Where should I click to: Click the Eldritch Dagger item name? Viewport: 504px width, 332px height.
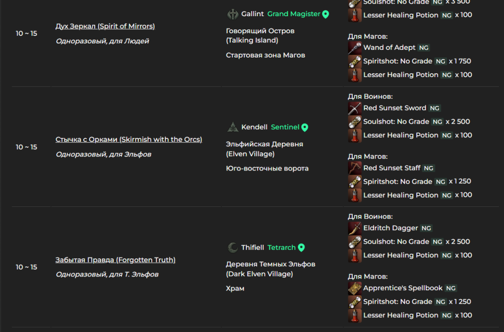coord(391,228)
